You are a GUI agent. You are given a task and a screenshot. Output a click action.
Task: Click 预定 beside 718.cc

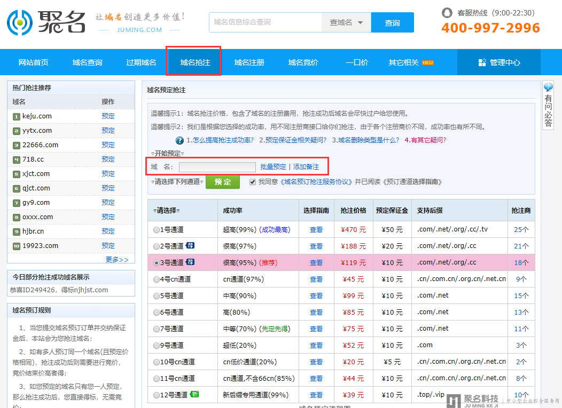point(108,159)
